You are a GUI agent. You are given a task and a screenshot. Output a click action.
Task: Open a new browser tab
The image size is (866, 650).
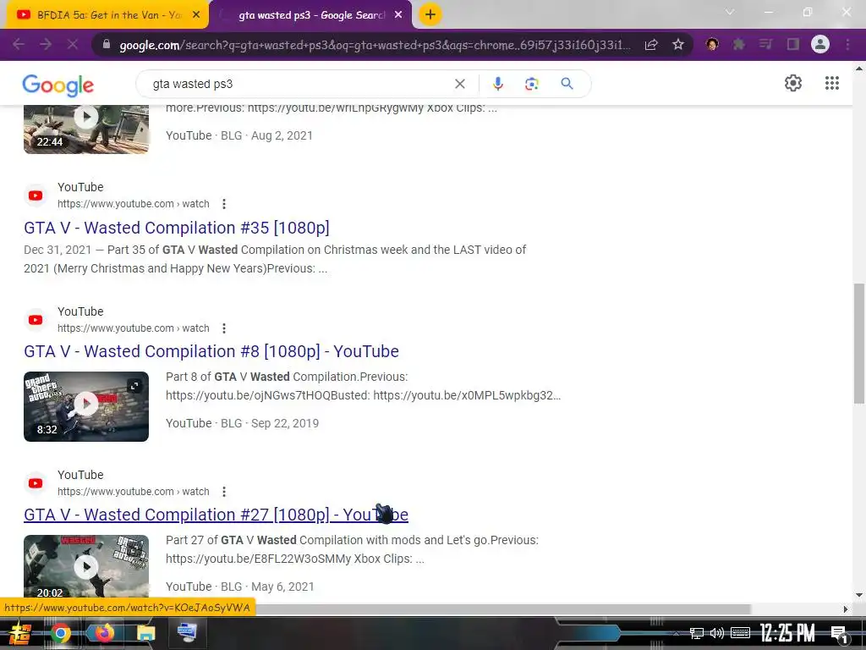click(430, 15)
